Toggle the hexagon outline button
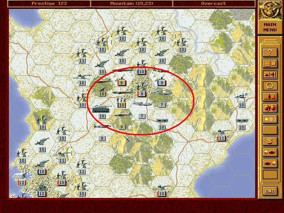Image resolution: width=284 pixels, height=213 pixels. 270,86
